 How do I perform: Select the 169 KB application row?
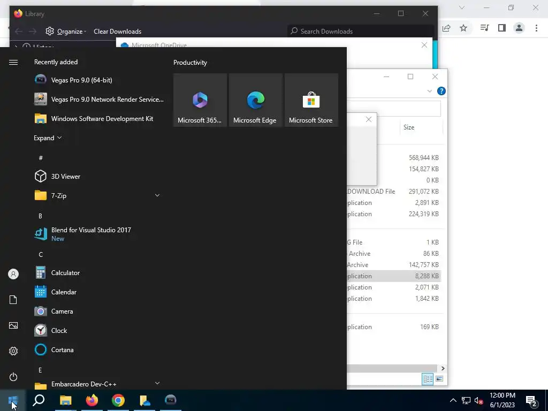pos(394,327)
